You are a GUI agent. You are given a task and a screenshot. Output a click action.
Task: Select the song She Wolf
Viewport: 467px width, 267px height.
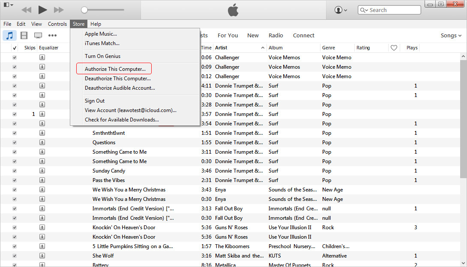pyautogui.click(x=103, y=256)
